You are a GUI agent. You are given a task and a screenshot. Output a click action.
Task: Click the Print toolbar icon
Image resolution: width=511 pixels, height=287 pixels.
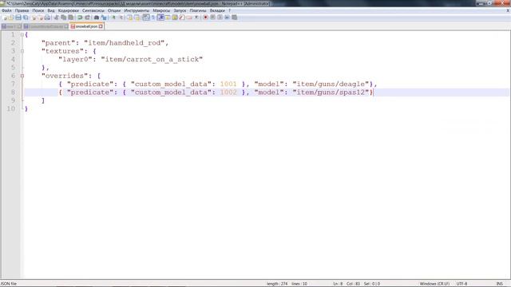click(47, 18)
